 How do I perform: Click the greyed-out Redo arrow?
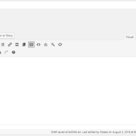[x=6, y=52]
